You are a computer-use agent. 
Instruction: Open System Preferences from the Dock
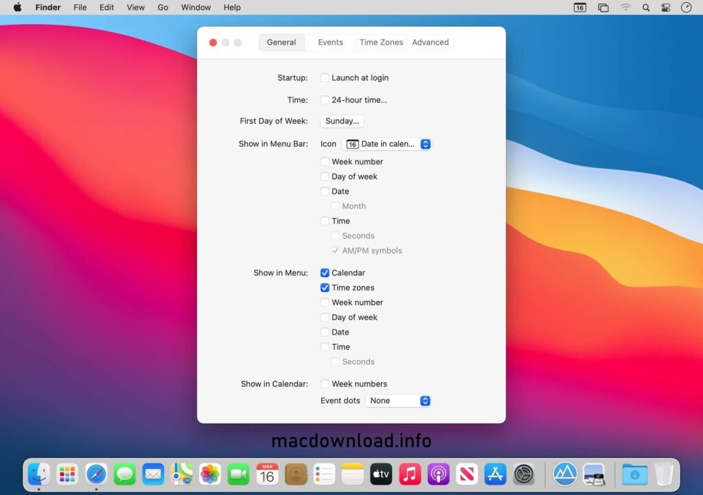coord(525,474)
